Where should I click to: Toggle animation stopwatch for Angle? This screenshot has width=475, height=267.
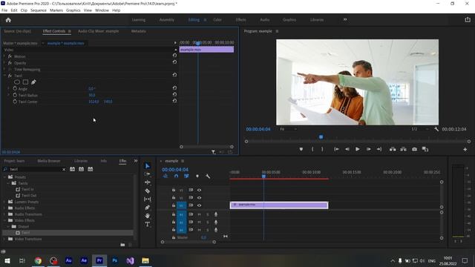coord(15,89)
